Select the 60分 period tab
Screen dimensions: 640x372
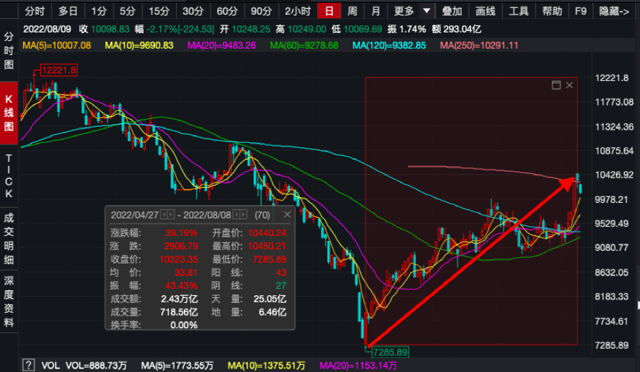[x=226, y=11]
